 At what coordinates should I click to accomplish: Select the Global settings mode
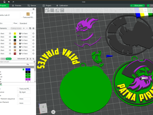3,59
